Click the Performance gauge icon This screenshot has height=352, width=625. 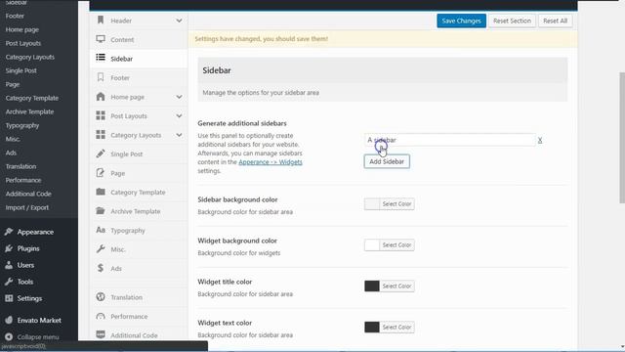[101, 316]
